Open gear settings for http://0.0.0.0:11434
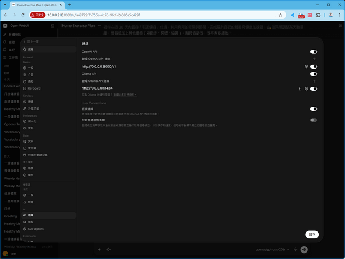The image size is (345, 259). click(x=306, y=88)
